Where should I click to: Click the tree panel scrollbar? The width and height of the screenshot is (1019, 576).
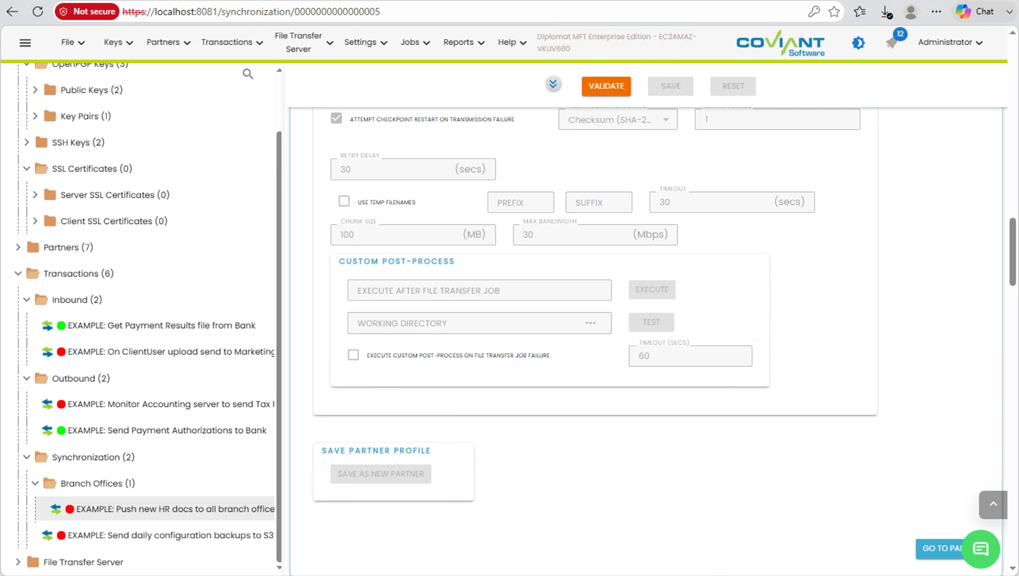(x=279, y=346)
